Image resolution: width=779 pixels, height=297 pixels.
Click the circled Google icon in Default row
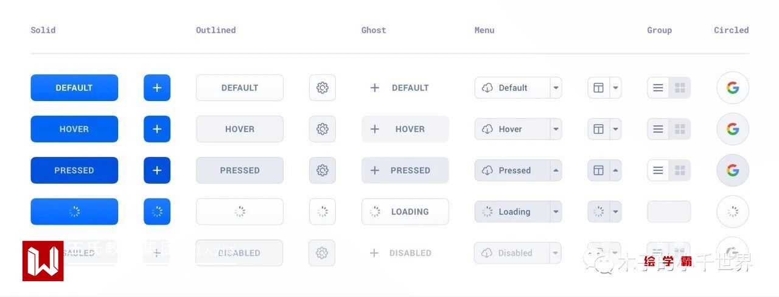[733, 88]
